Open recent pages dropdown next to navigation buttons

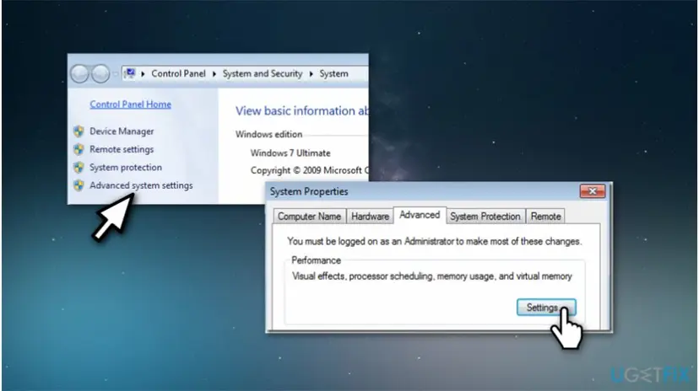coord(116,74)
